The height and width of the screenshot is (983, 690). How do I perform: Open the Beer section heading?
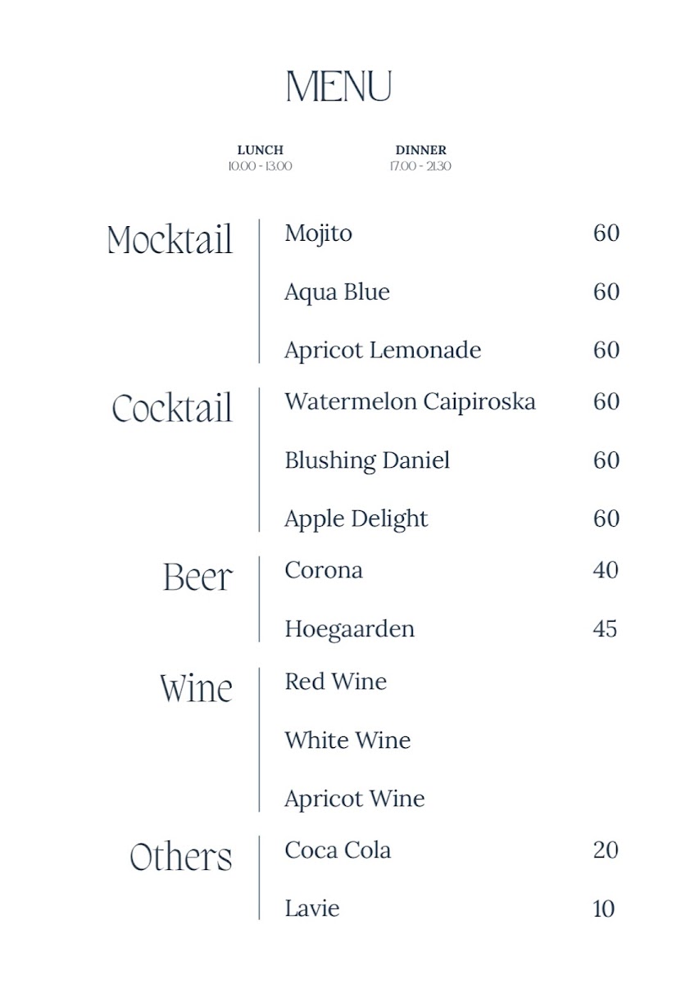(197, 578)
